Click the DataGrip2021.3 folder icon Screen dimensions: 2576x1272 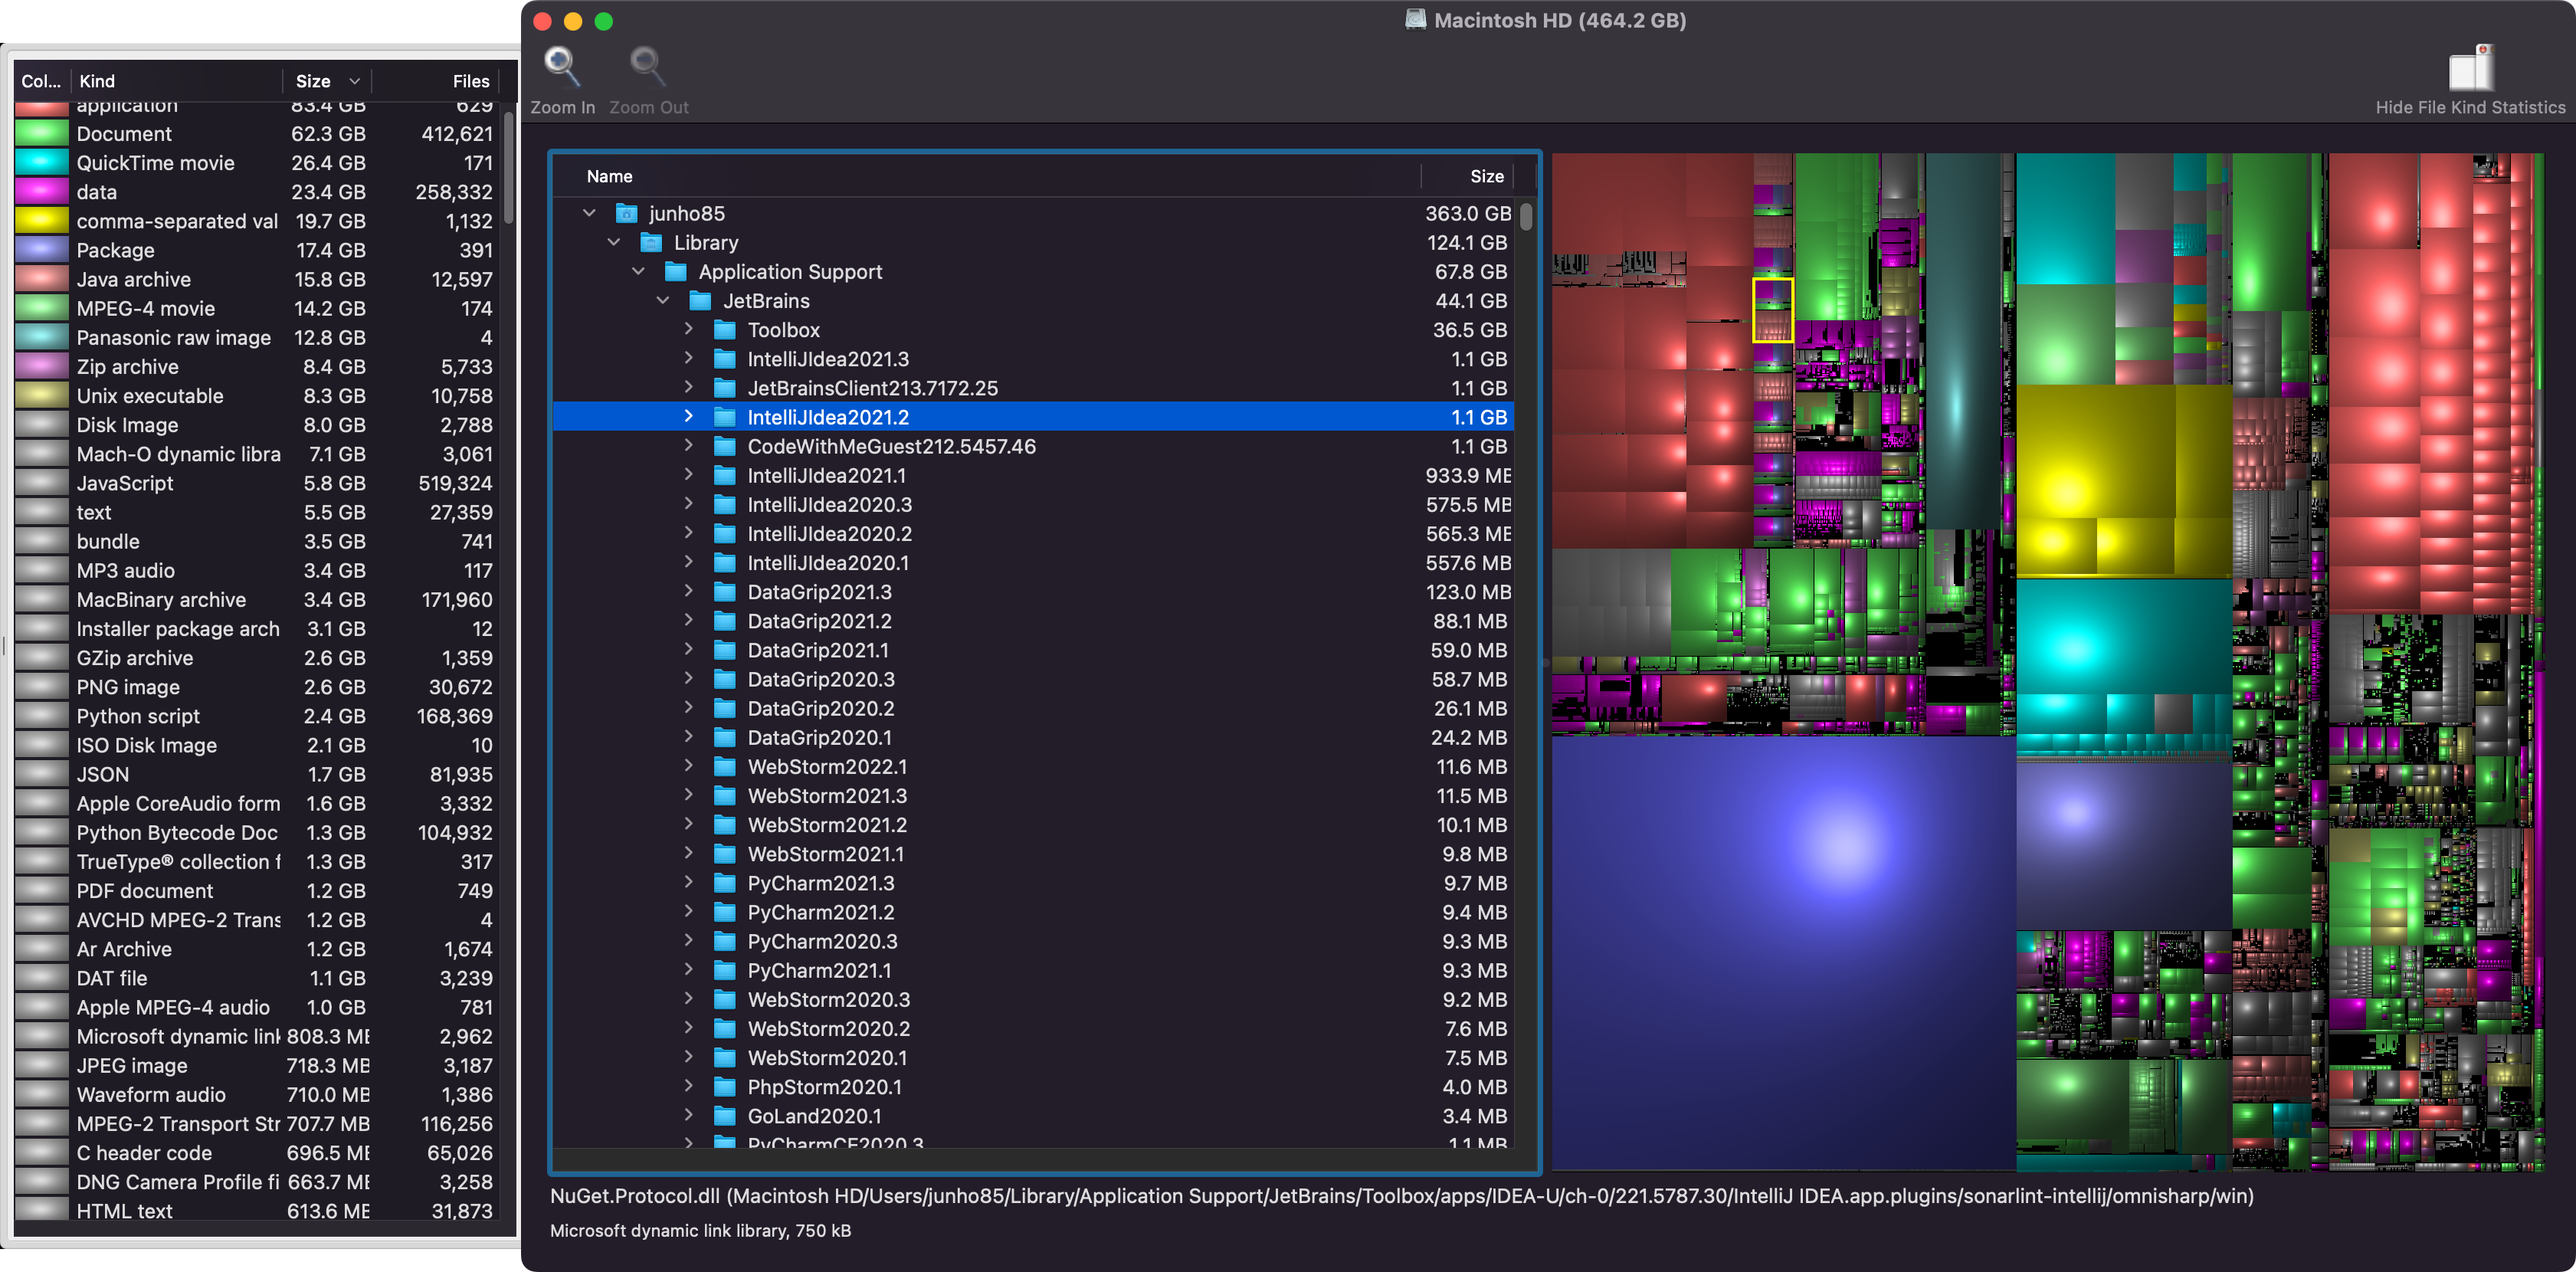pos(725,592)
